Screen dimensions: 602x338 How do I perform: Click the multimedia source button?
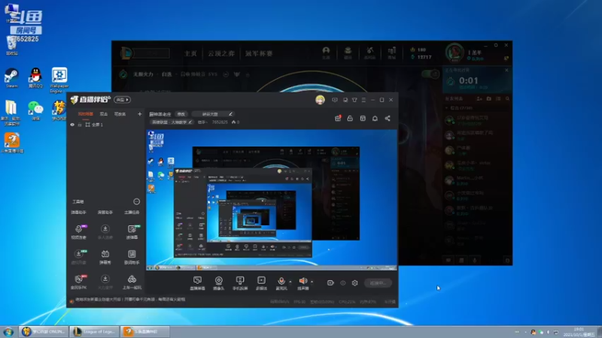(x=261, y=283)
